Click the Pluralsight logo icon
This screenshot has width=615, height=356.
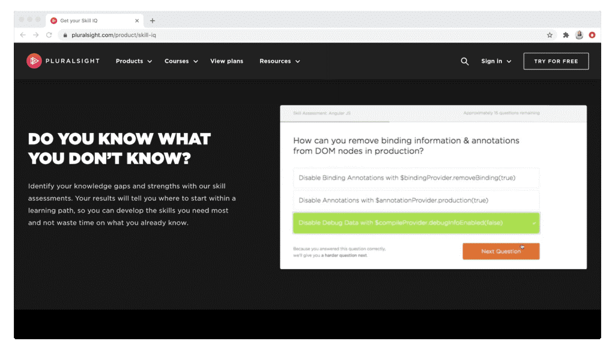[34, 61]
